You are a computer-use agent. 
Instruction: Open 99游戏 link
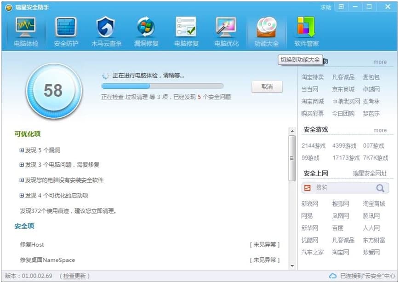click(x=310, y=158)
